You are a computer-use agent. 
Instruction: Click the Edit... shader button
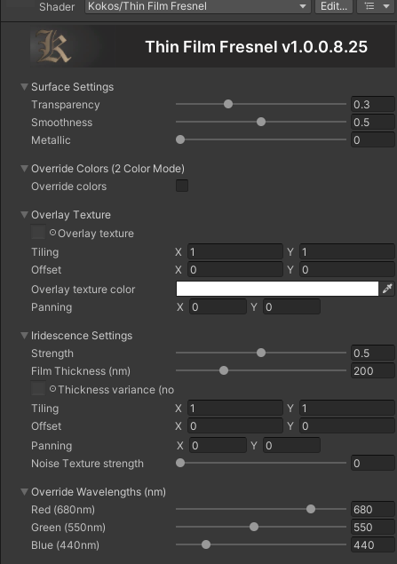click(x=334, y=6)
